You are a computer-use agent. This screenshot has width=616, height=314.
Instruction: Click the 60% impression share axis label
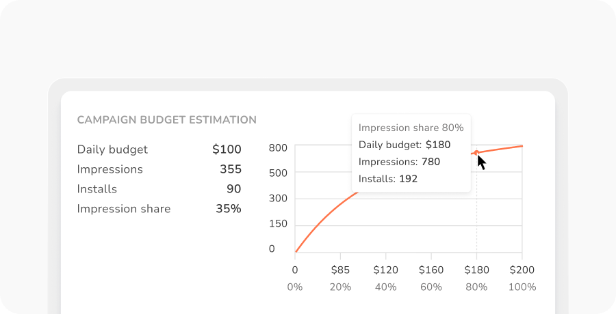point(431,287)
